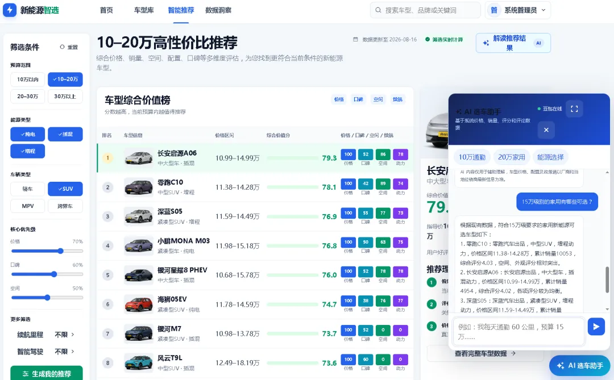The width and height of the screenshot is (614, 380).
Task: Select the MPV vehicle type
Action: (x=27, y=206)
